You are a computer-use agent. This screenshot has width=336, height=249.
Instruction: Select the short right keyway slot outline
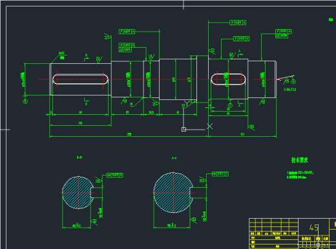pos(228,79)
